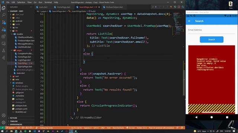Expand the test folder
This screenshot has width=238, height=133.
pos(17,76)
